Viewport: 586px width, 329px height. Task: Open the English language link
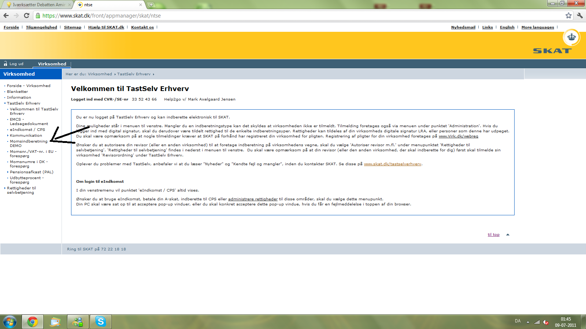coord(507,27)
